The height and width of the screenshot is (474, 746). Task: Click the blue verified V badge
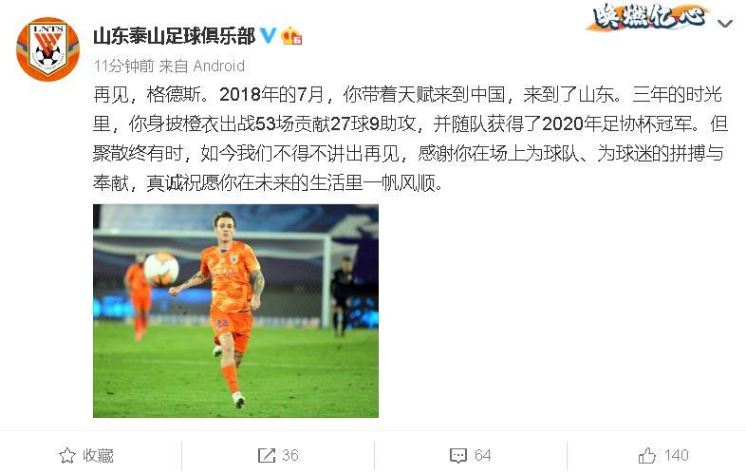click(269, 35)
